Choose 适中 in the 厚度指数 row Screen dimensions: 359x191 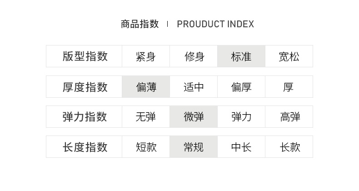(194, 87)
